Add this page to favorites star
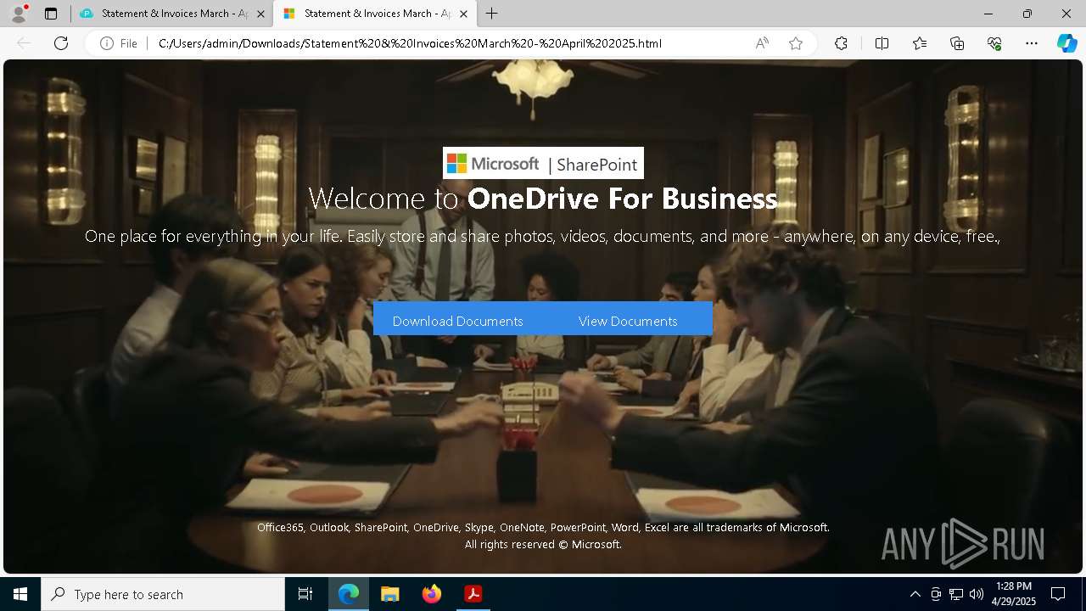 click(796, 43)
